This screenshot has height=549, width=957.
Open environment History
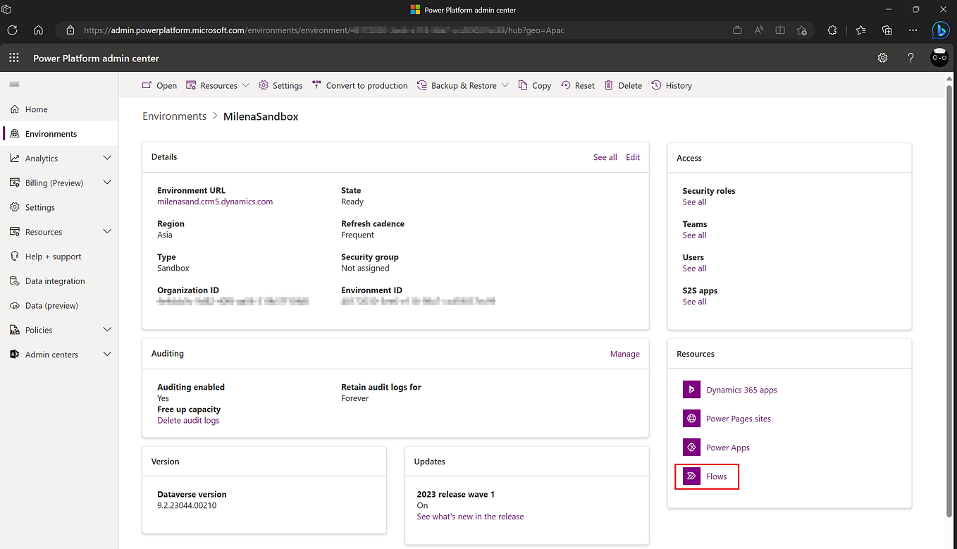click(672, 85)
